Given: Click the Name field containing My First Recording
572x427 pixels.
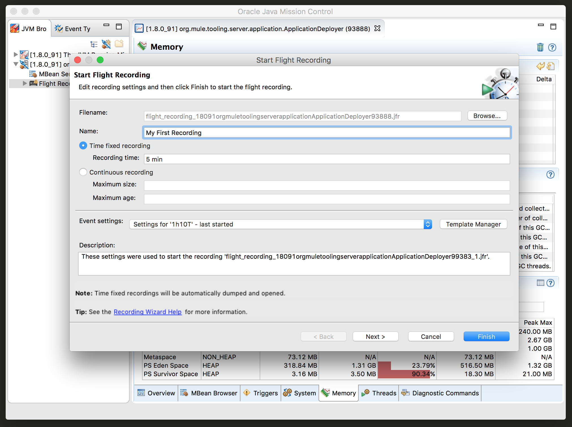Looking at the screenshot, I should (325, 132).
